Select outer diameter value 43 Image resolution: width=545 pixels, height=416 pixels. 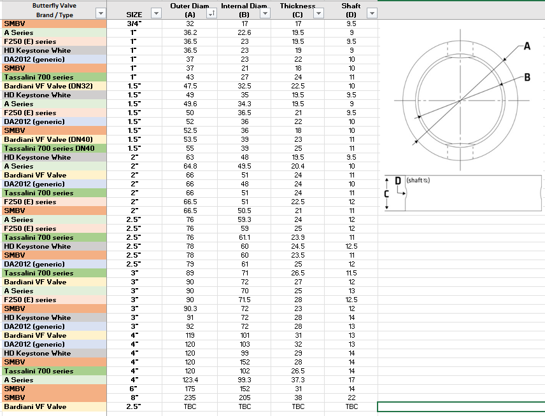click(x=190, y=77)
